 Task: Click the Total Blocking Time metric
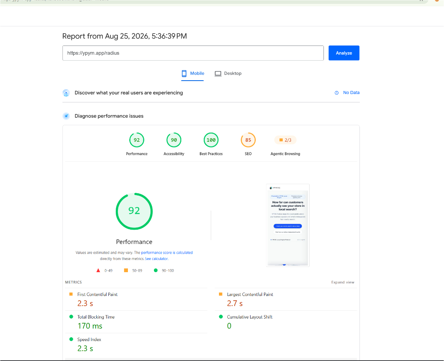pyautogui.click(x=136, y=322)
